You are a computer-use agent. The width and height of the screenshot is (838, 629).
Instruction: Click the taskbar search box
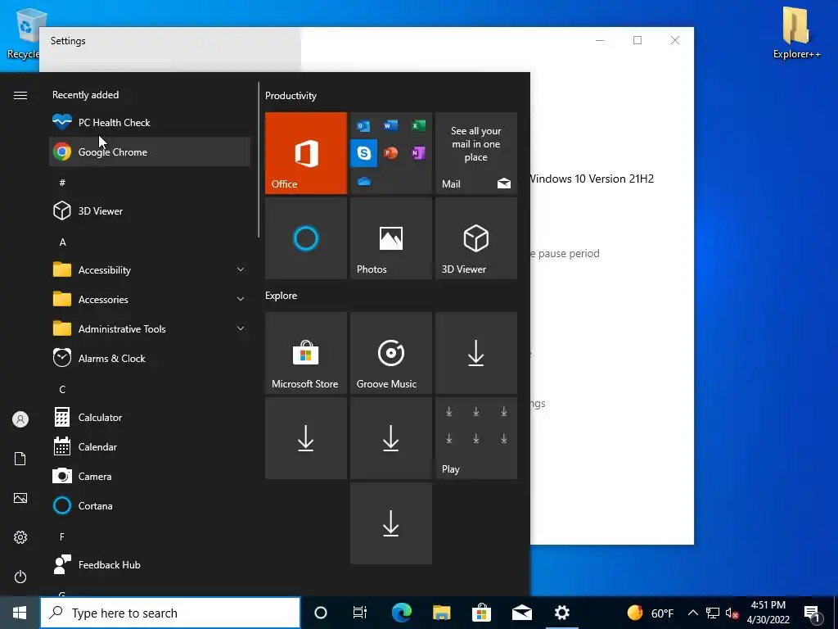click(x=170, y=613)
